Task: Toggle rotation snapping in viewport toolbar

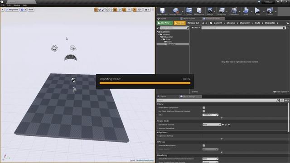Action: [124, 10]
